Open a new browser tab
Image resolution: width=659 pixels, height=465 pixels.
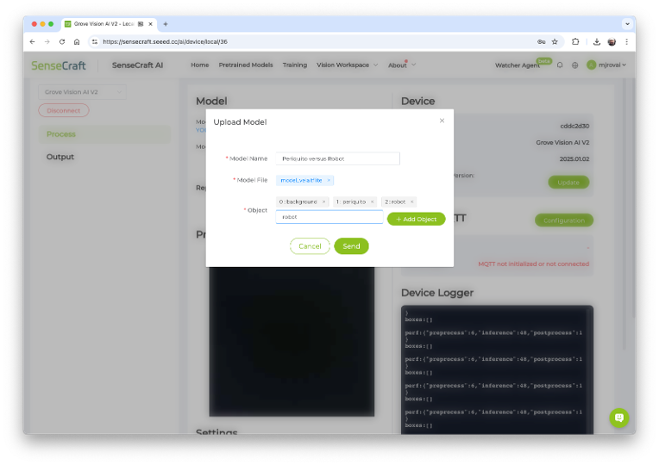(165, 24)
